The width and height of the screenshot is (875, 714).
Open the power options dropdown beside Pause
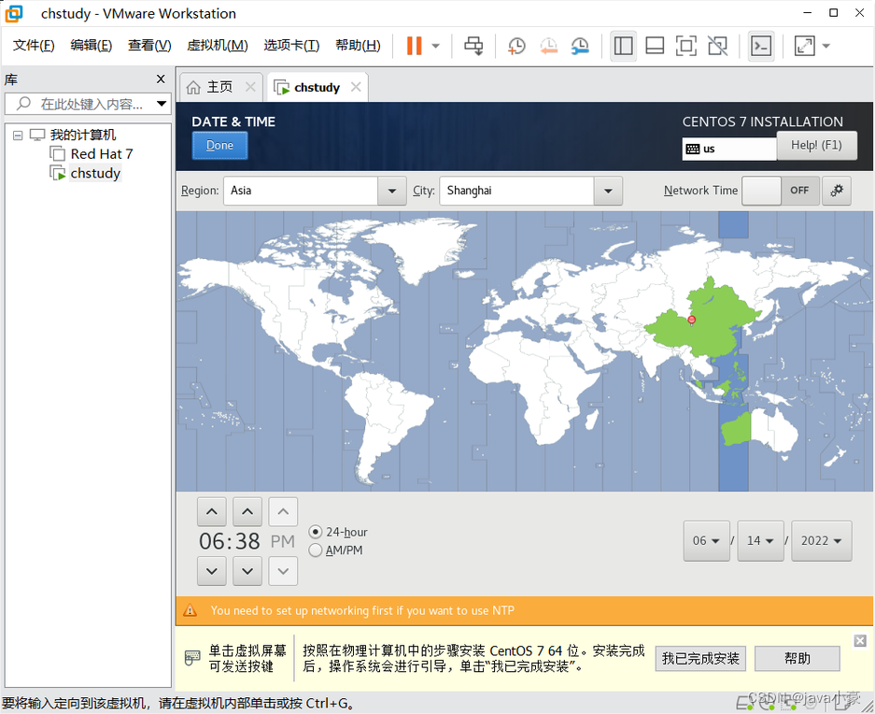[436, 46]
